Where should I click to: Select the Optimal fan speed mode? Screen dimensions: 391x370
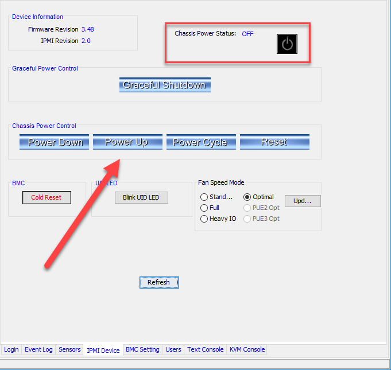pyautogui.click(x=258, y=197)
